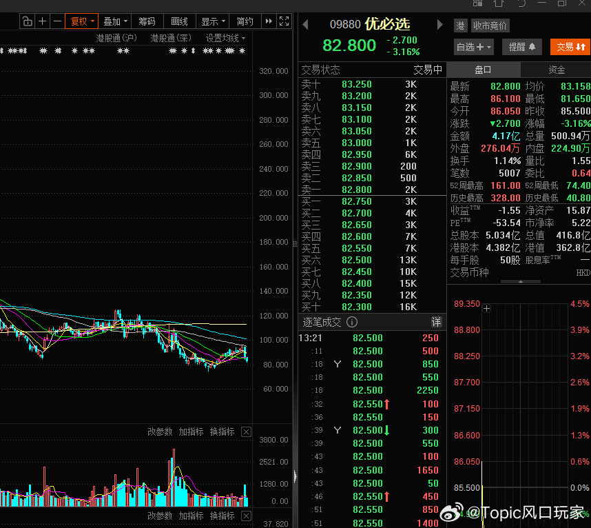Select 卖一 row at 82.800
This screenshot has width=591, height=528.
372,190
